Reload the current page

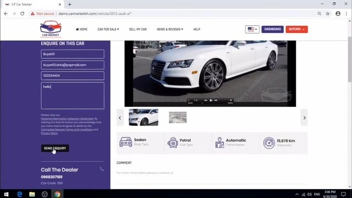22,14
